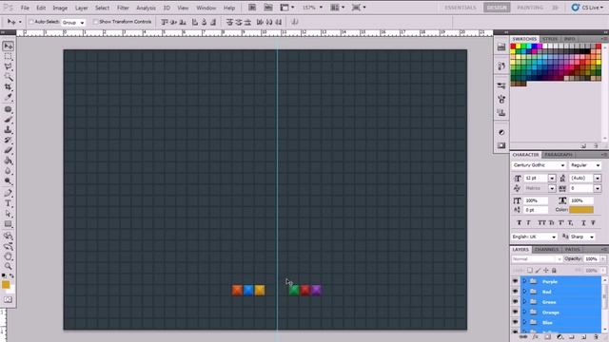
Task: Select the Painting workspace
Action: 530,8
